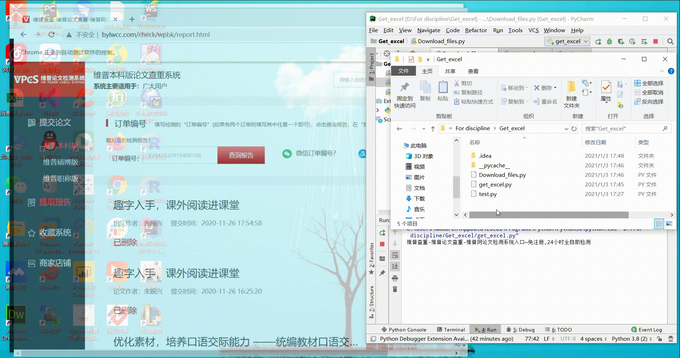This screenshot has width=680, height=358.
Task: Open Delete (删除) dropdown arrow
Action: [x=555, y=88]
